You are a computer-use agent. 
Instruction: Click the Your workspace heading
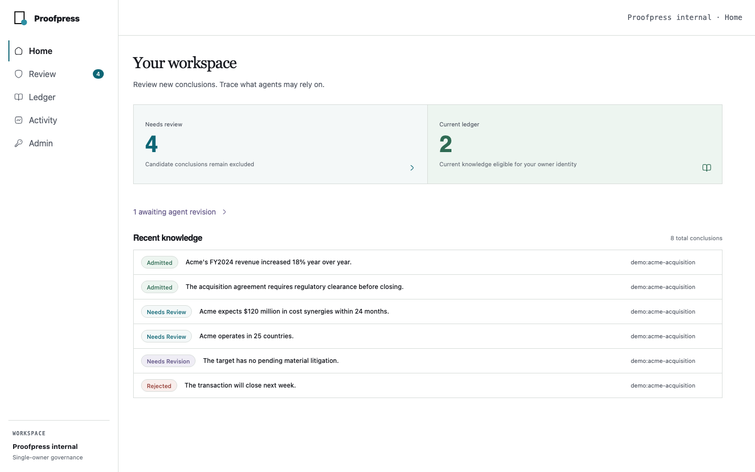(x=185, y=63)
